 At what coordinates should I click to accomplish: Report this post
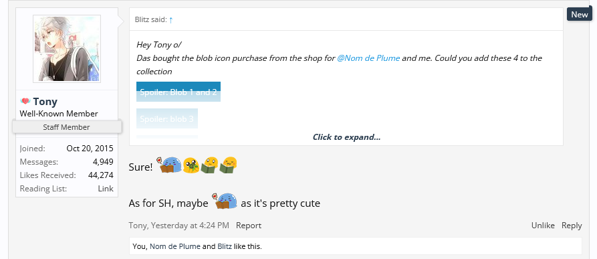249,226
